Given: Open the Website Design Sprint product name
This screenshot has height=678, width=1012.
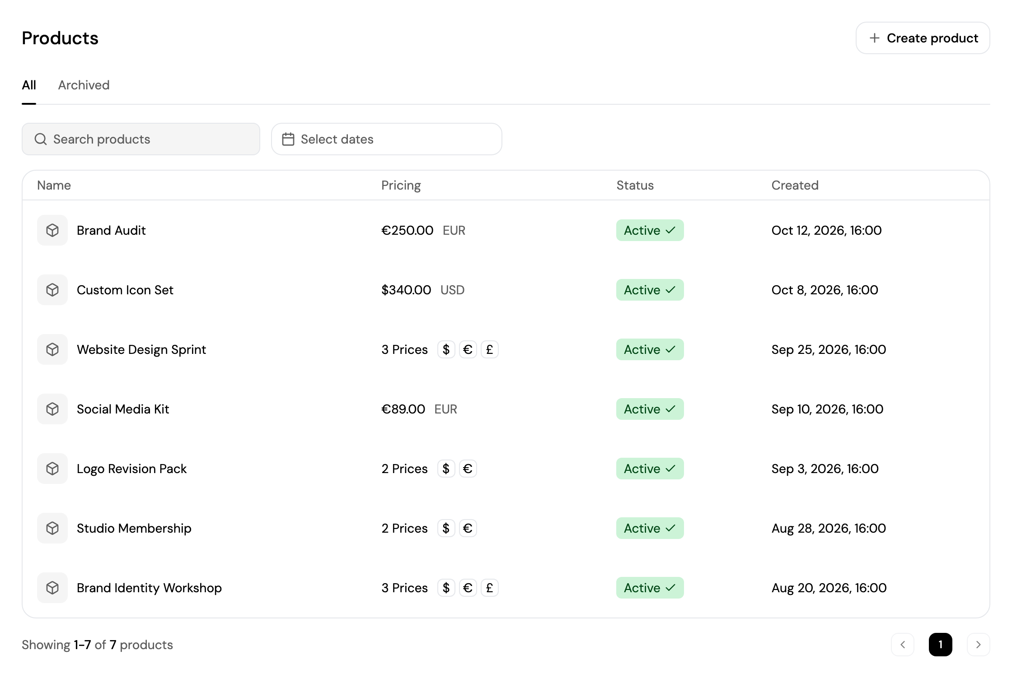Looking at the screenshot, I should (x=141, y=349).
